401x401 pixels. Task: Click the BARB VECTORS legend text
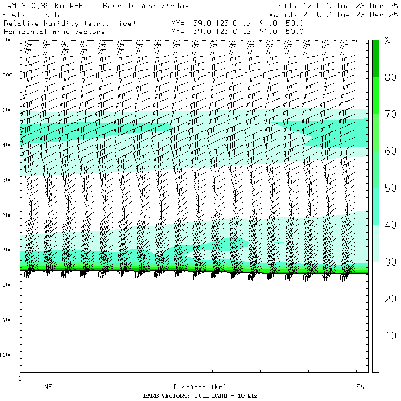[200, 396]
